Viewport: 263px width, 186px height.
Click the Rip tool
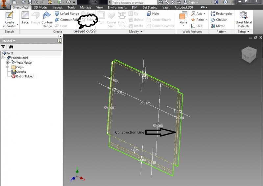133,13
